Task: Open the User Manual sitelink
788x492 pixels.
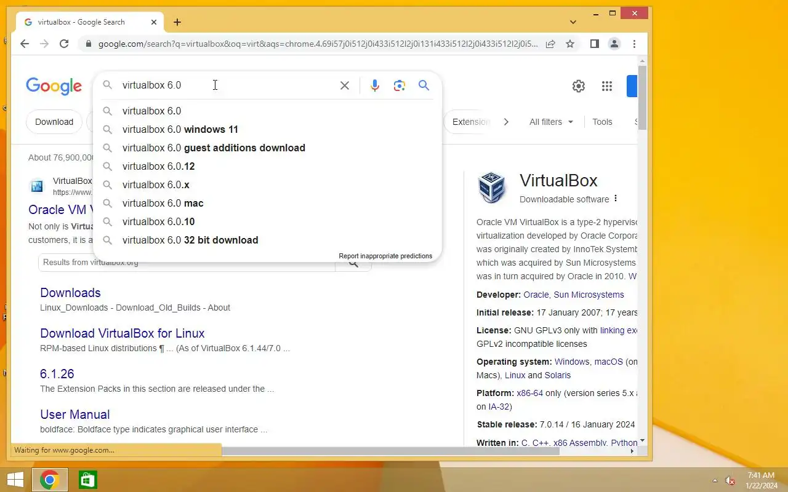Action: (75, 415)
